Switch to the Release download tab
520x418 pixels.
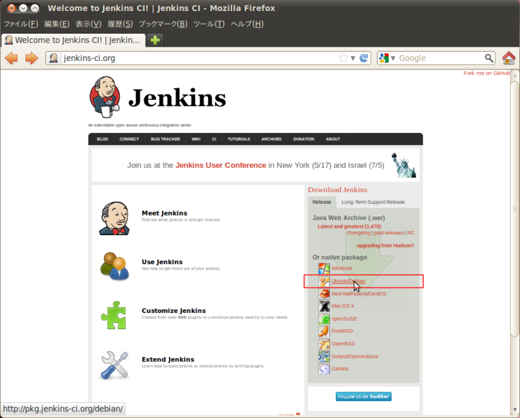(322, 202)
